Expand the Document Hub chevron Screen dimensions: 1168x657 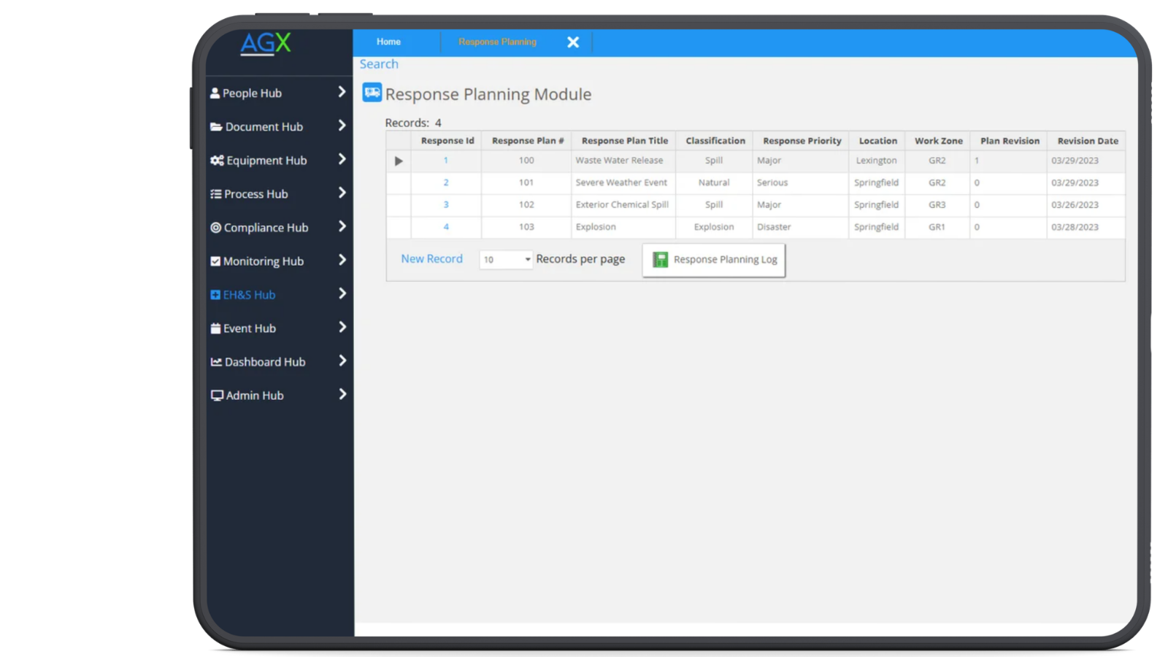pyautogui.click(x=342, y=126)
